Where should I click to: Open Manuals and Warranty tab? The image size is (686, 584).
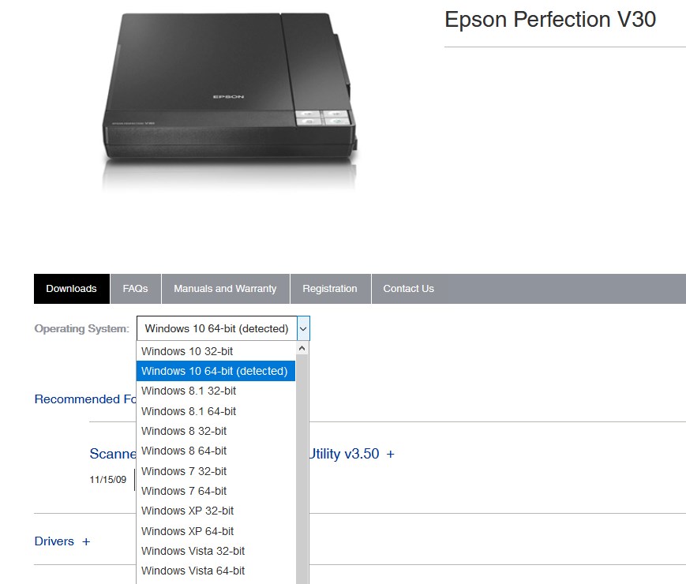225,289
